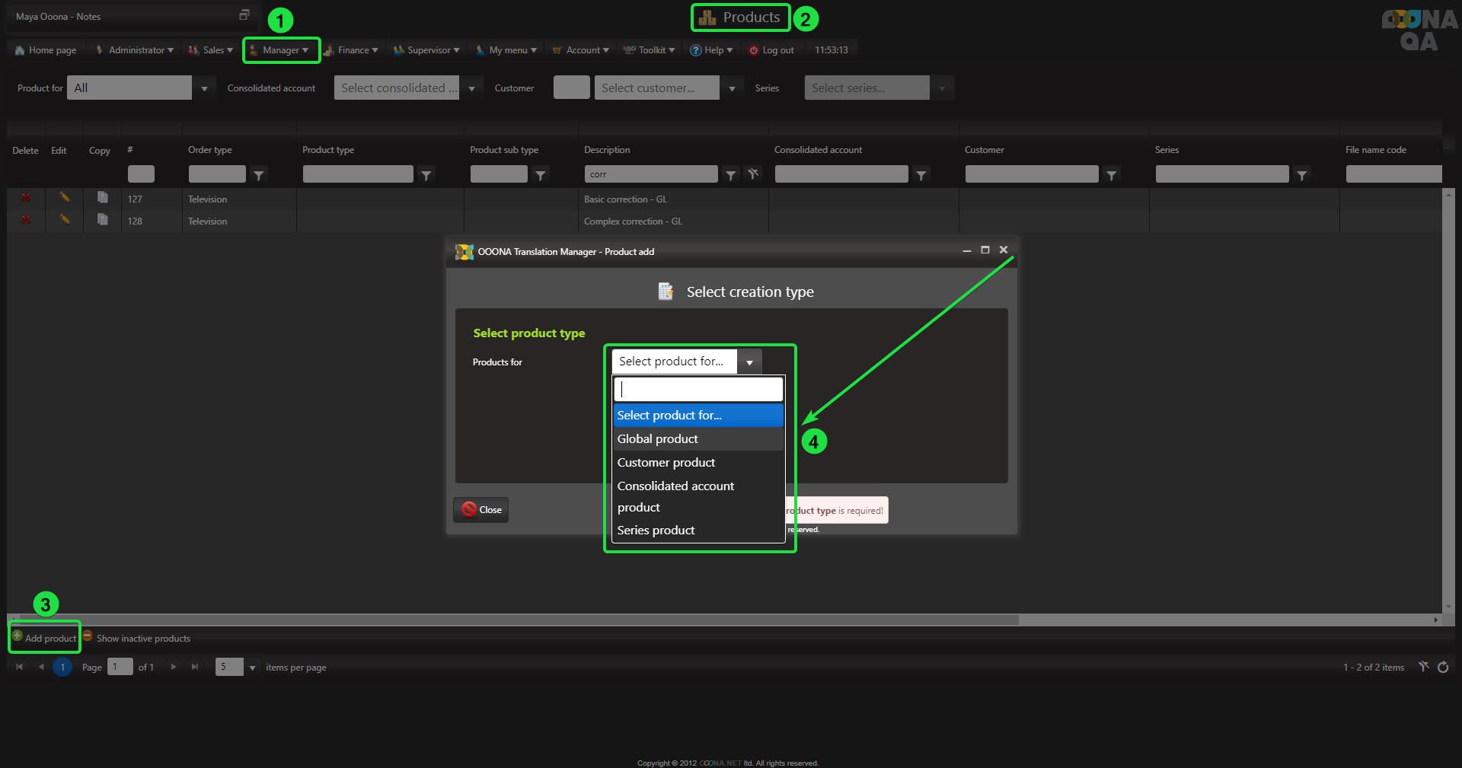
Task: Click the Order type filter icon
Action: [259, 175]
